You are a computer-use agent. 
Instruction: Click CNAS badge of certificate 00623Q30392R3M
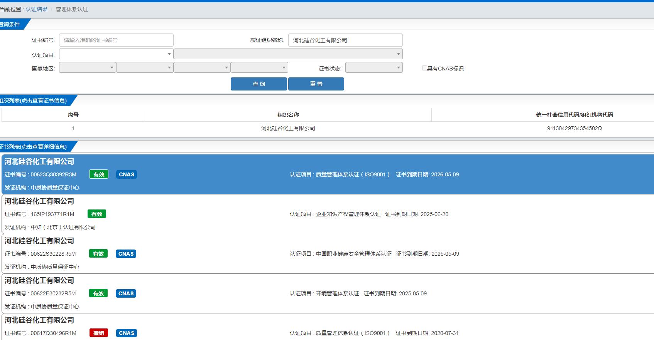point(127,174)
